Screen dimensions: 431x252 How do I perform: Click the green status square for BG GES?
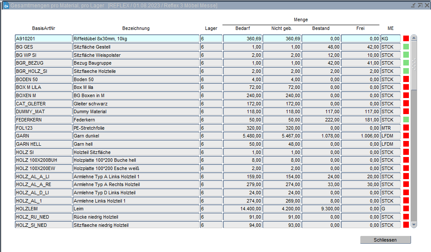pos(406,47)
